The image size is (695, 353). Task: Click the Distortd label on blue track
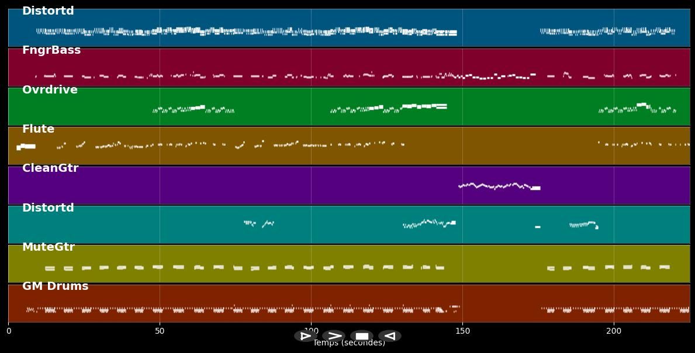[48, 11]
